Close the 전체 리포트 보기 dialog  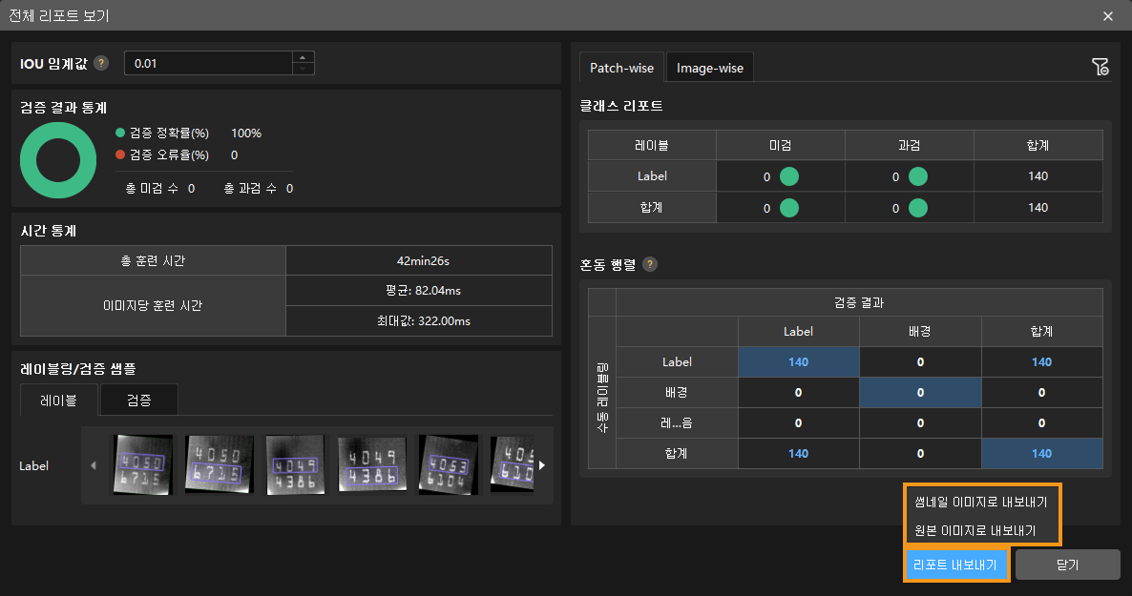coord(1108,16)
